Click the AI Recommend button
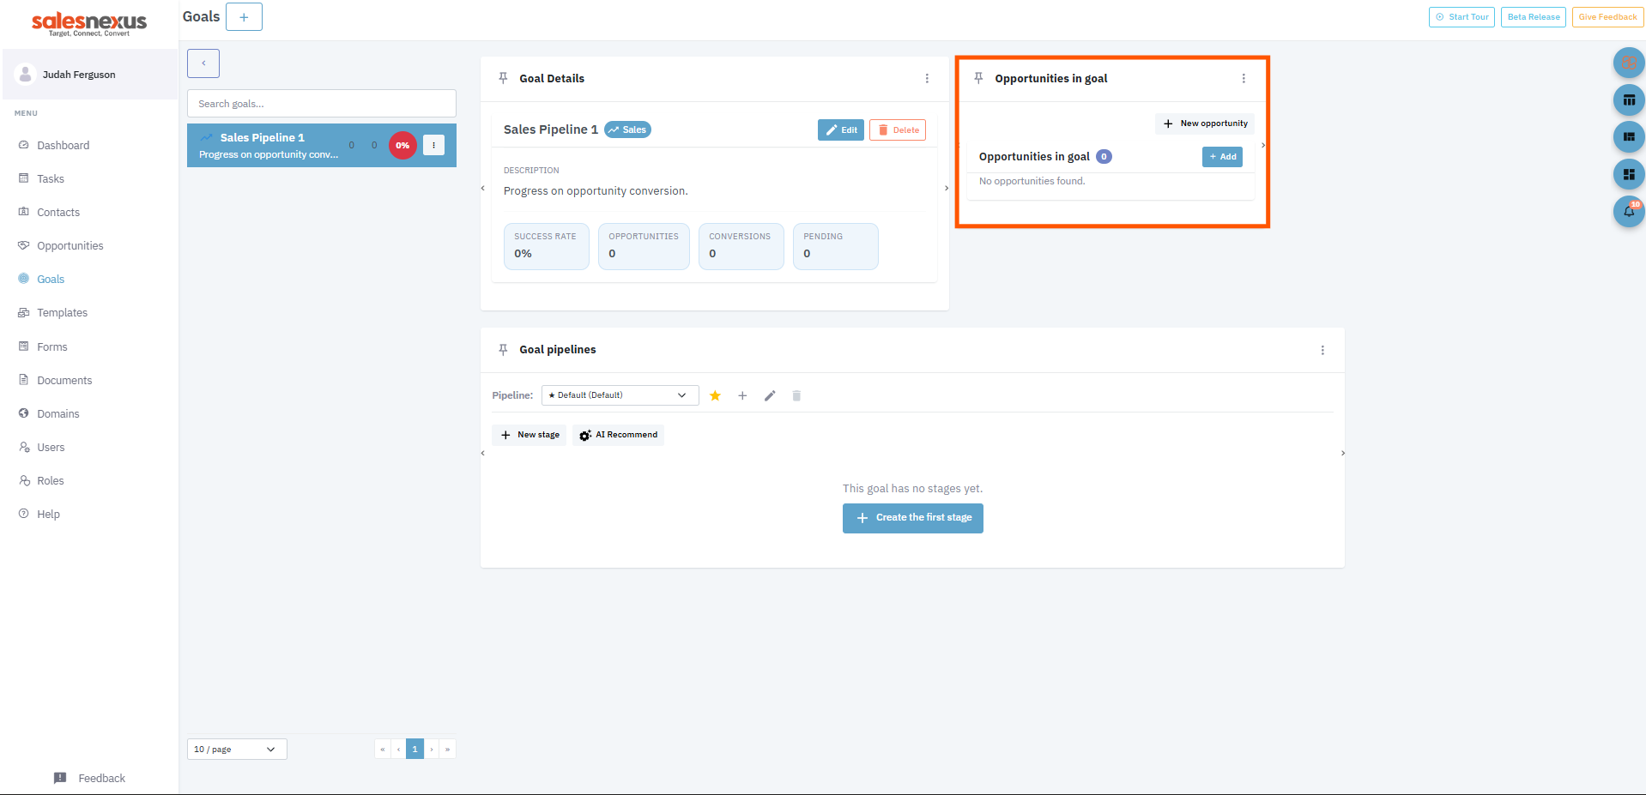The height and width of the screenshot is (795, 1646). pyautogui.click(x=618, y=435)
